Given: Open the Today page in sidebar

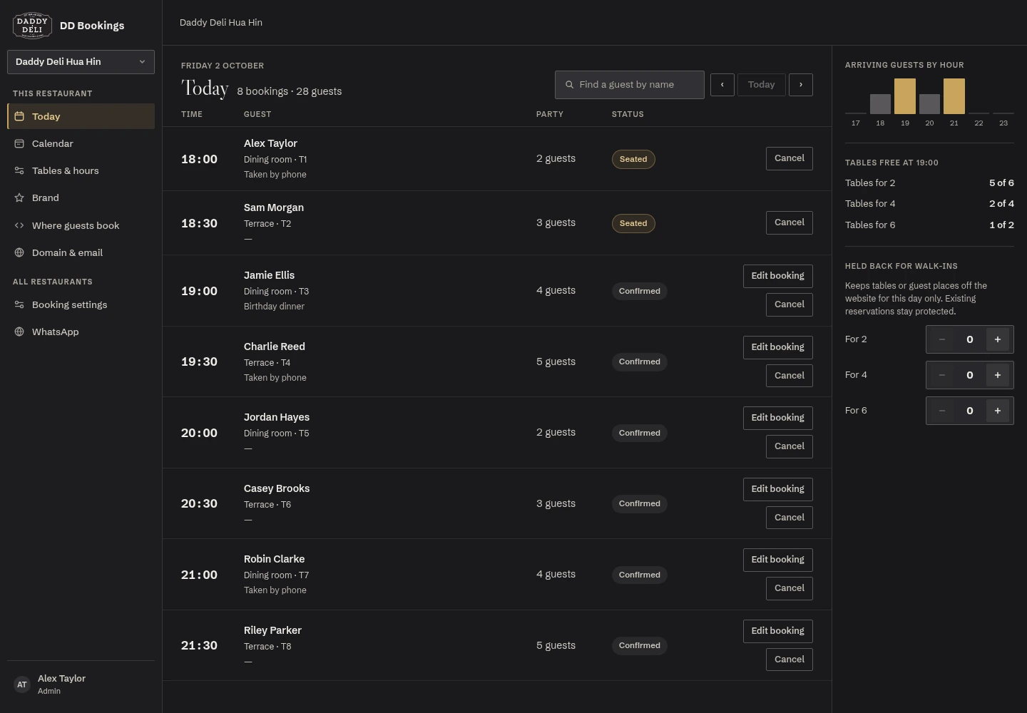Looking at the screenshot, I should click(x=81, y=116).
